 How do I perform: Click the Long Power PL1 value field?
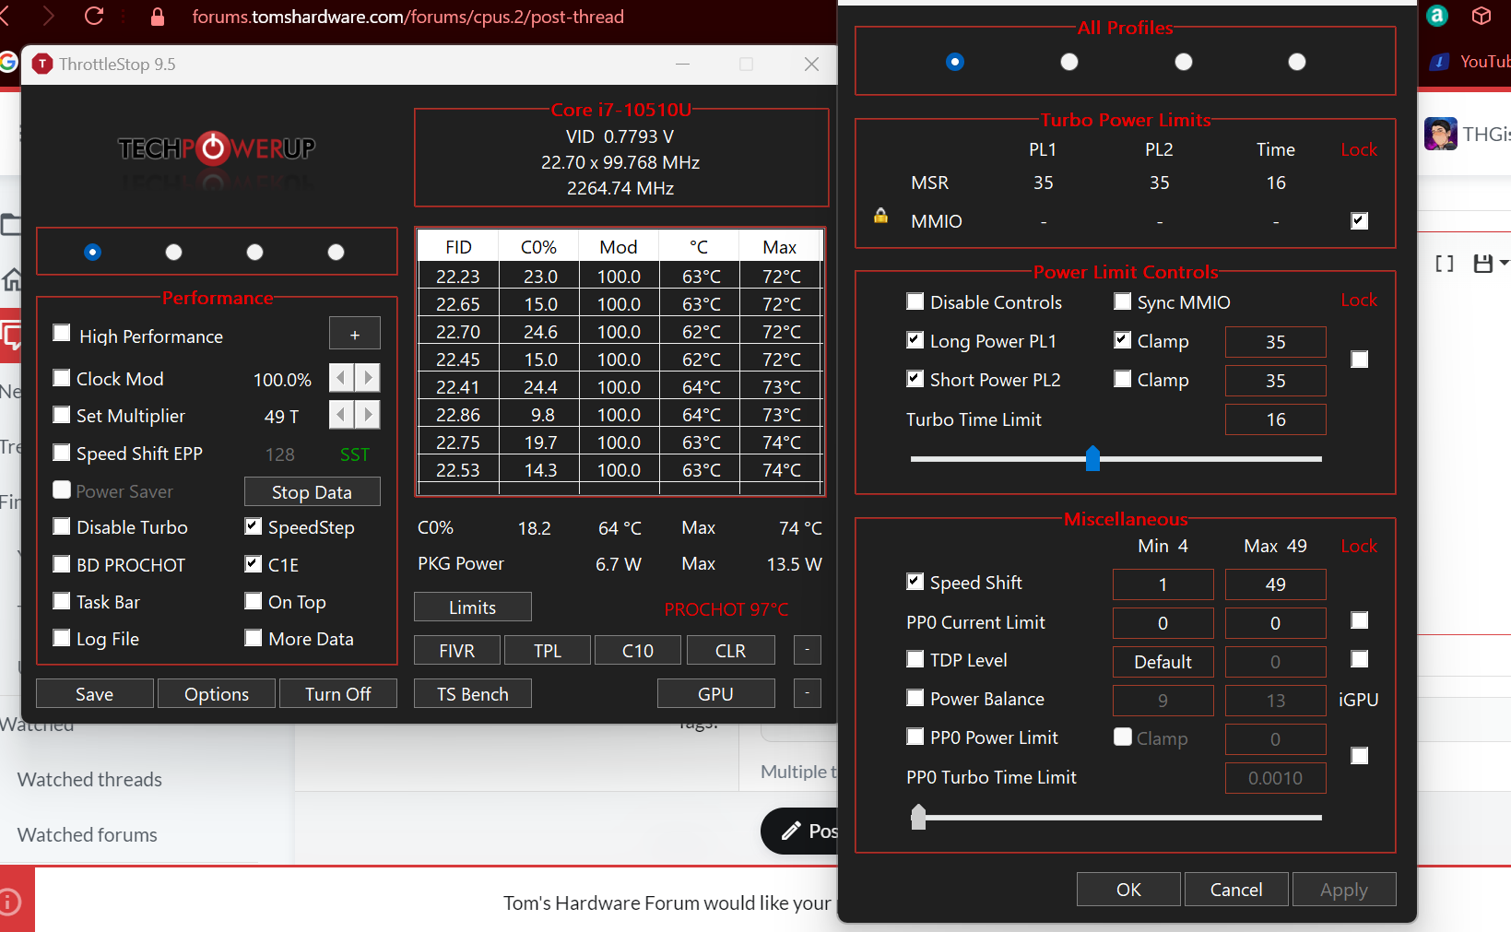tap(1276, 342)
